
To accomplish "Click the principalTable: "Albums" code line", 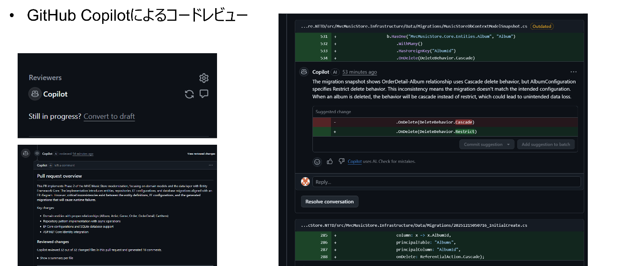I will point(427,243).
